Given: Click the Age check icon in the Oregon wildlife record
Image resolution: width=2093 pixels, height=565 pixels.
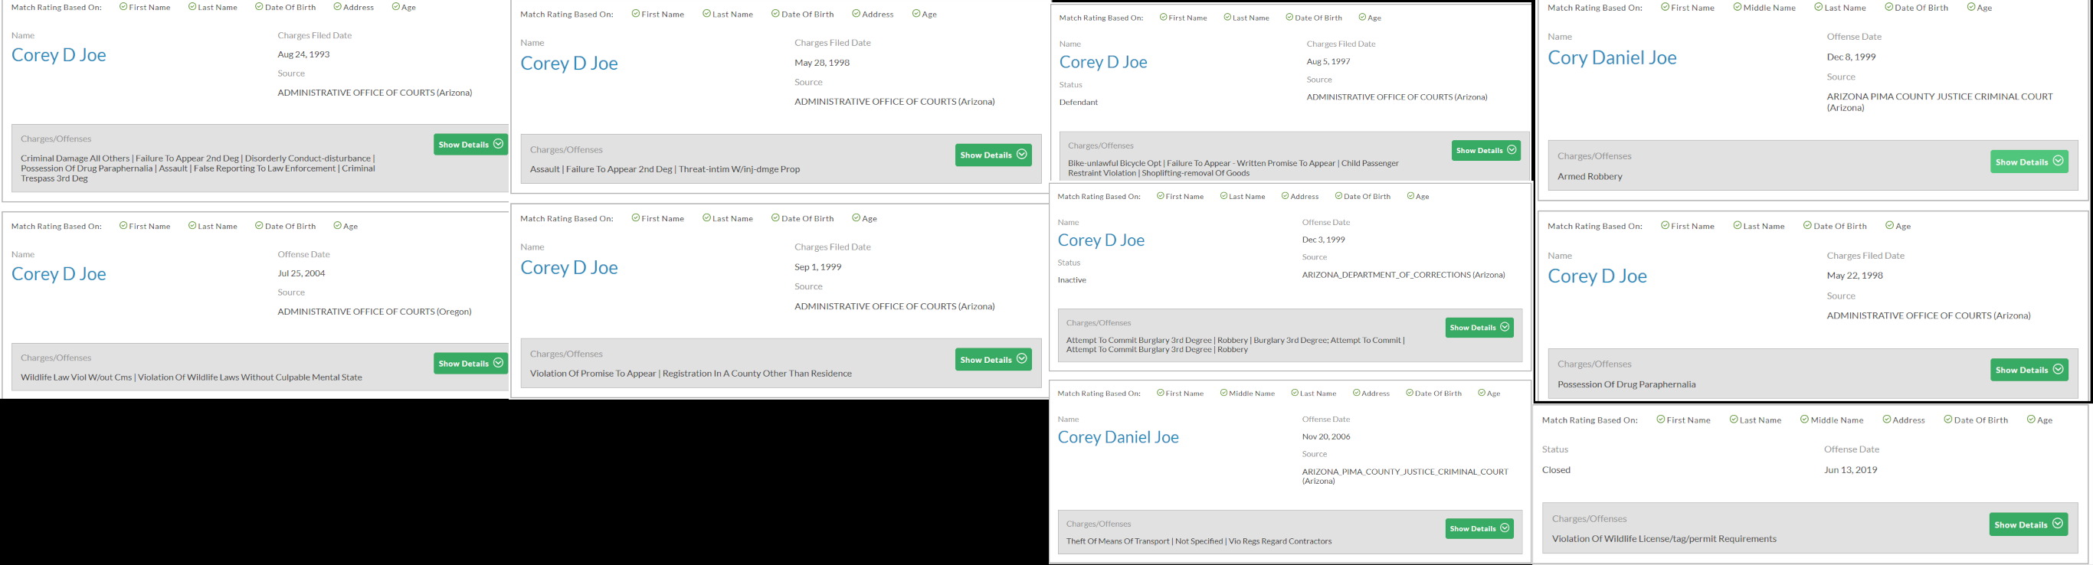Looking at the screenshot, I should click(x=337, y=227).
